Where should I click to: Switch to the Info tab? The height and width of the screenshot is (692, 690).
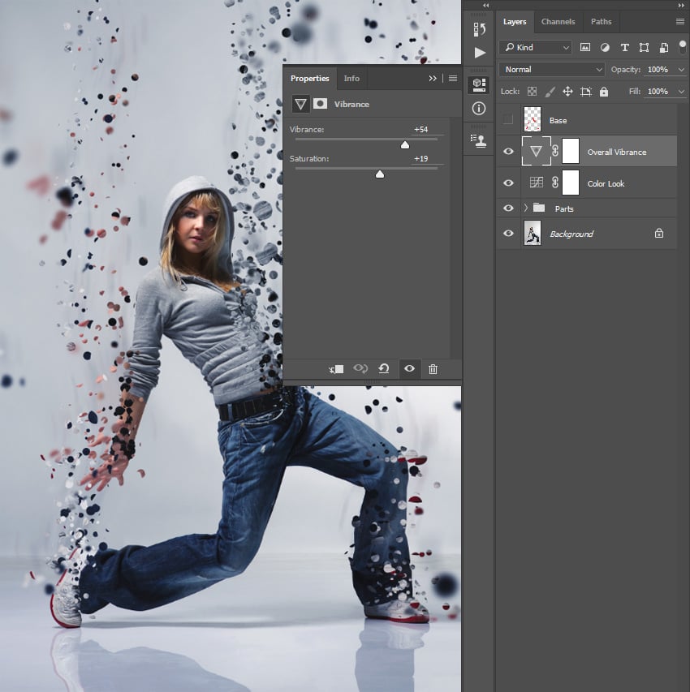[351, 79]
